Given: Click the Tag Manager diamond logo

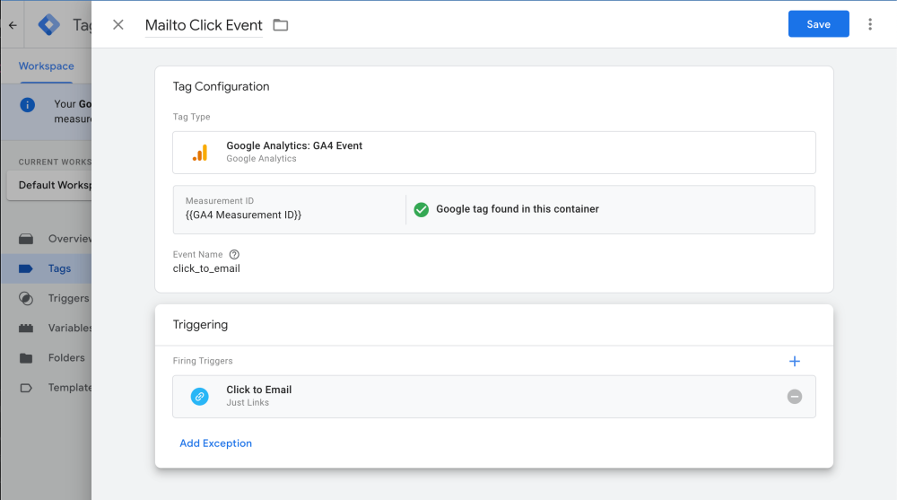Looking at the screenshot, I should click(48, 24).
